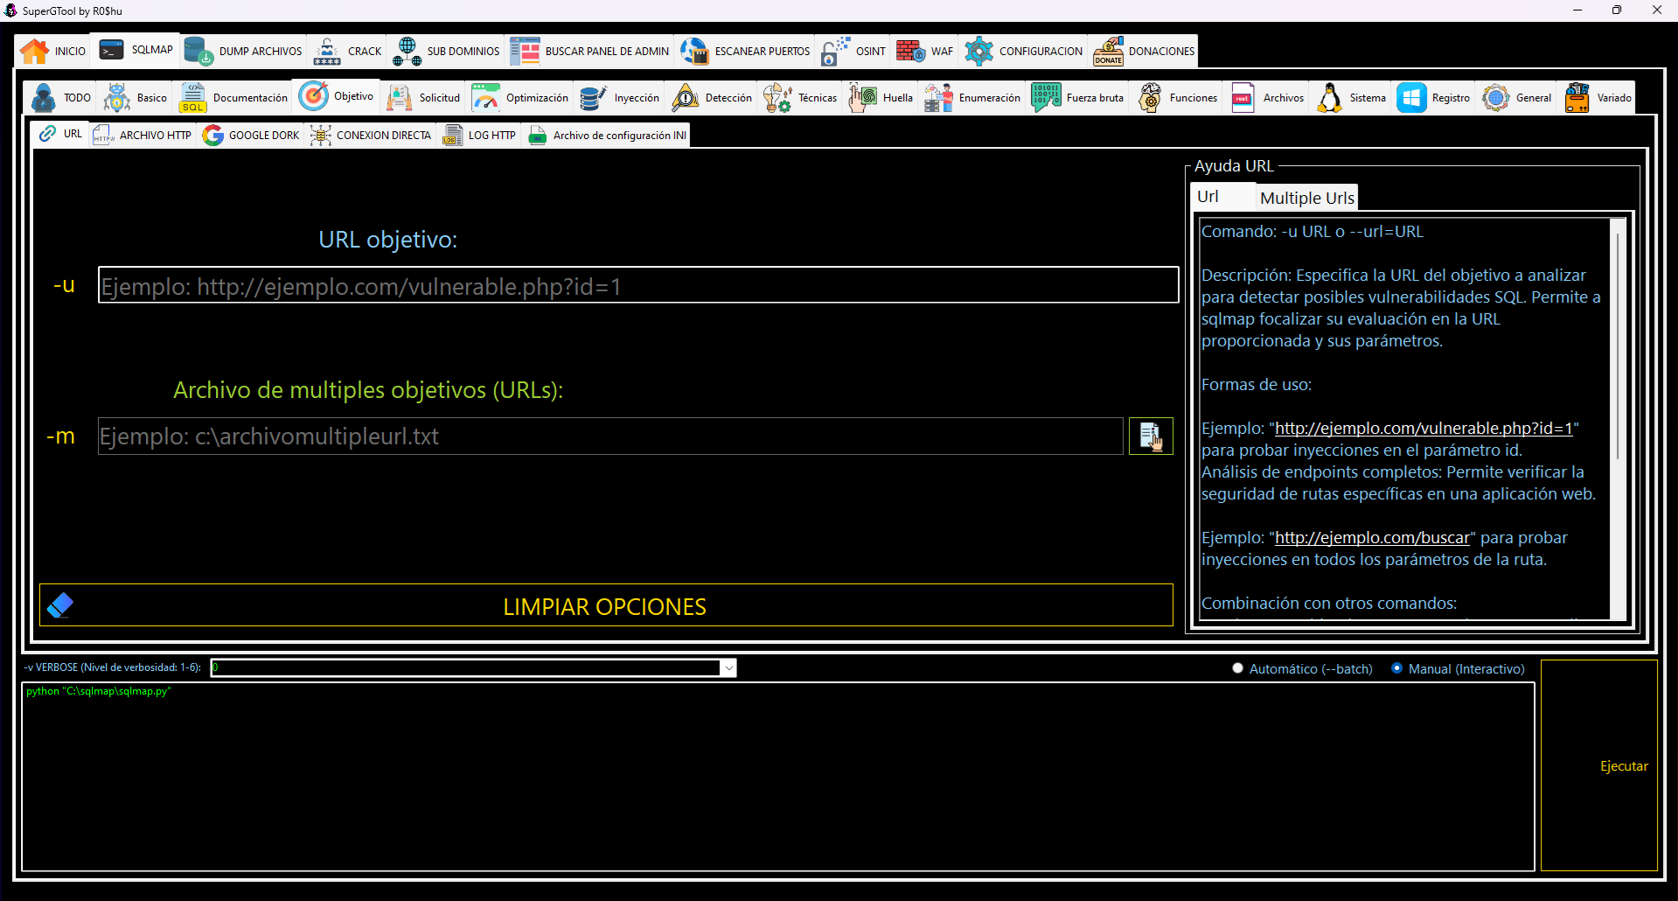Follow the ejemplo.com/buscar example link

pyautogui.click(x=1372, y=537)
